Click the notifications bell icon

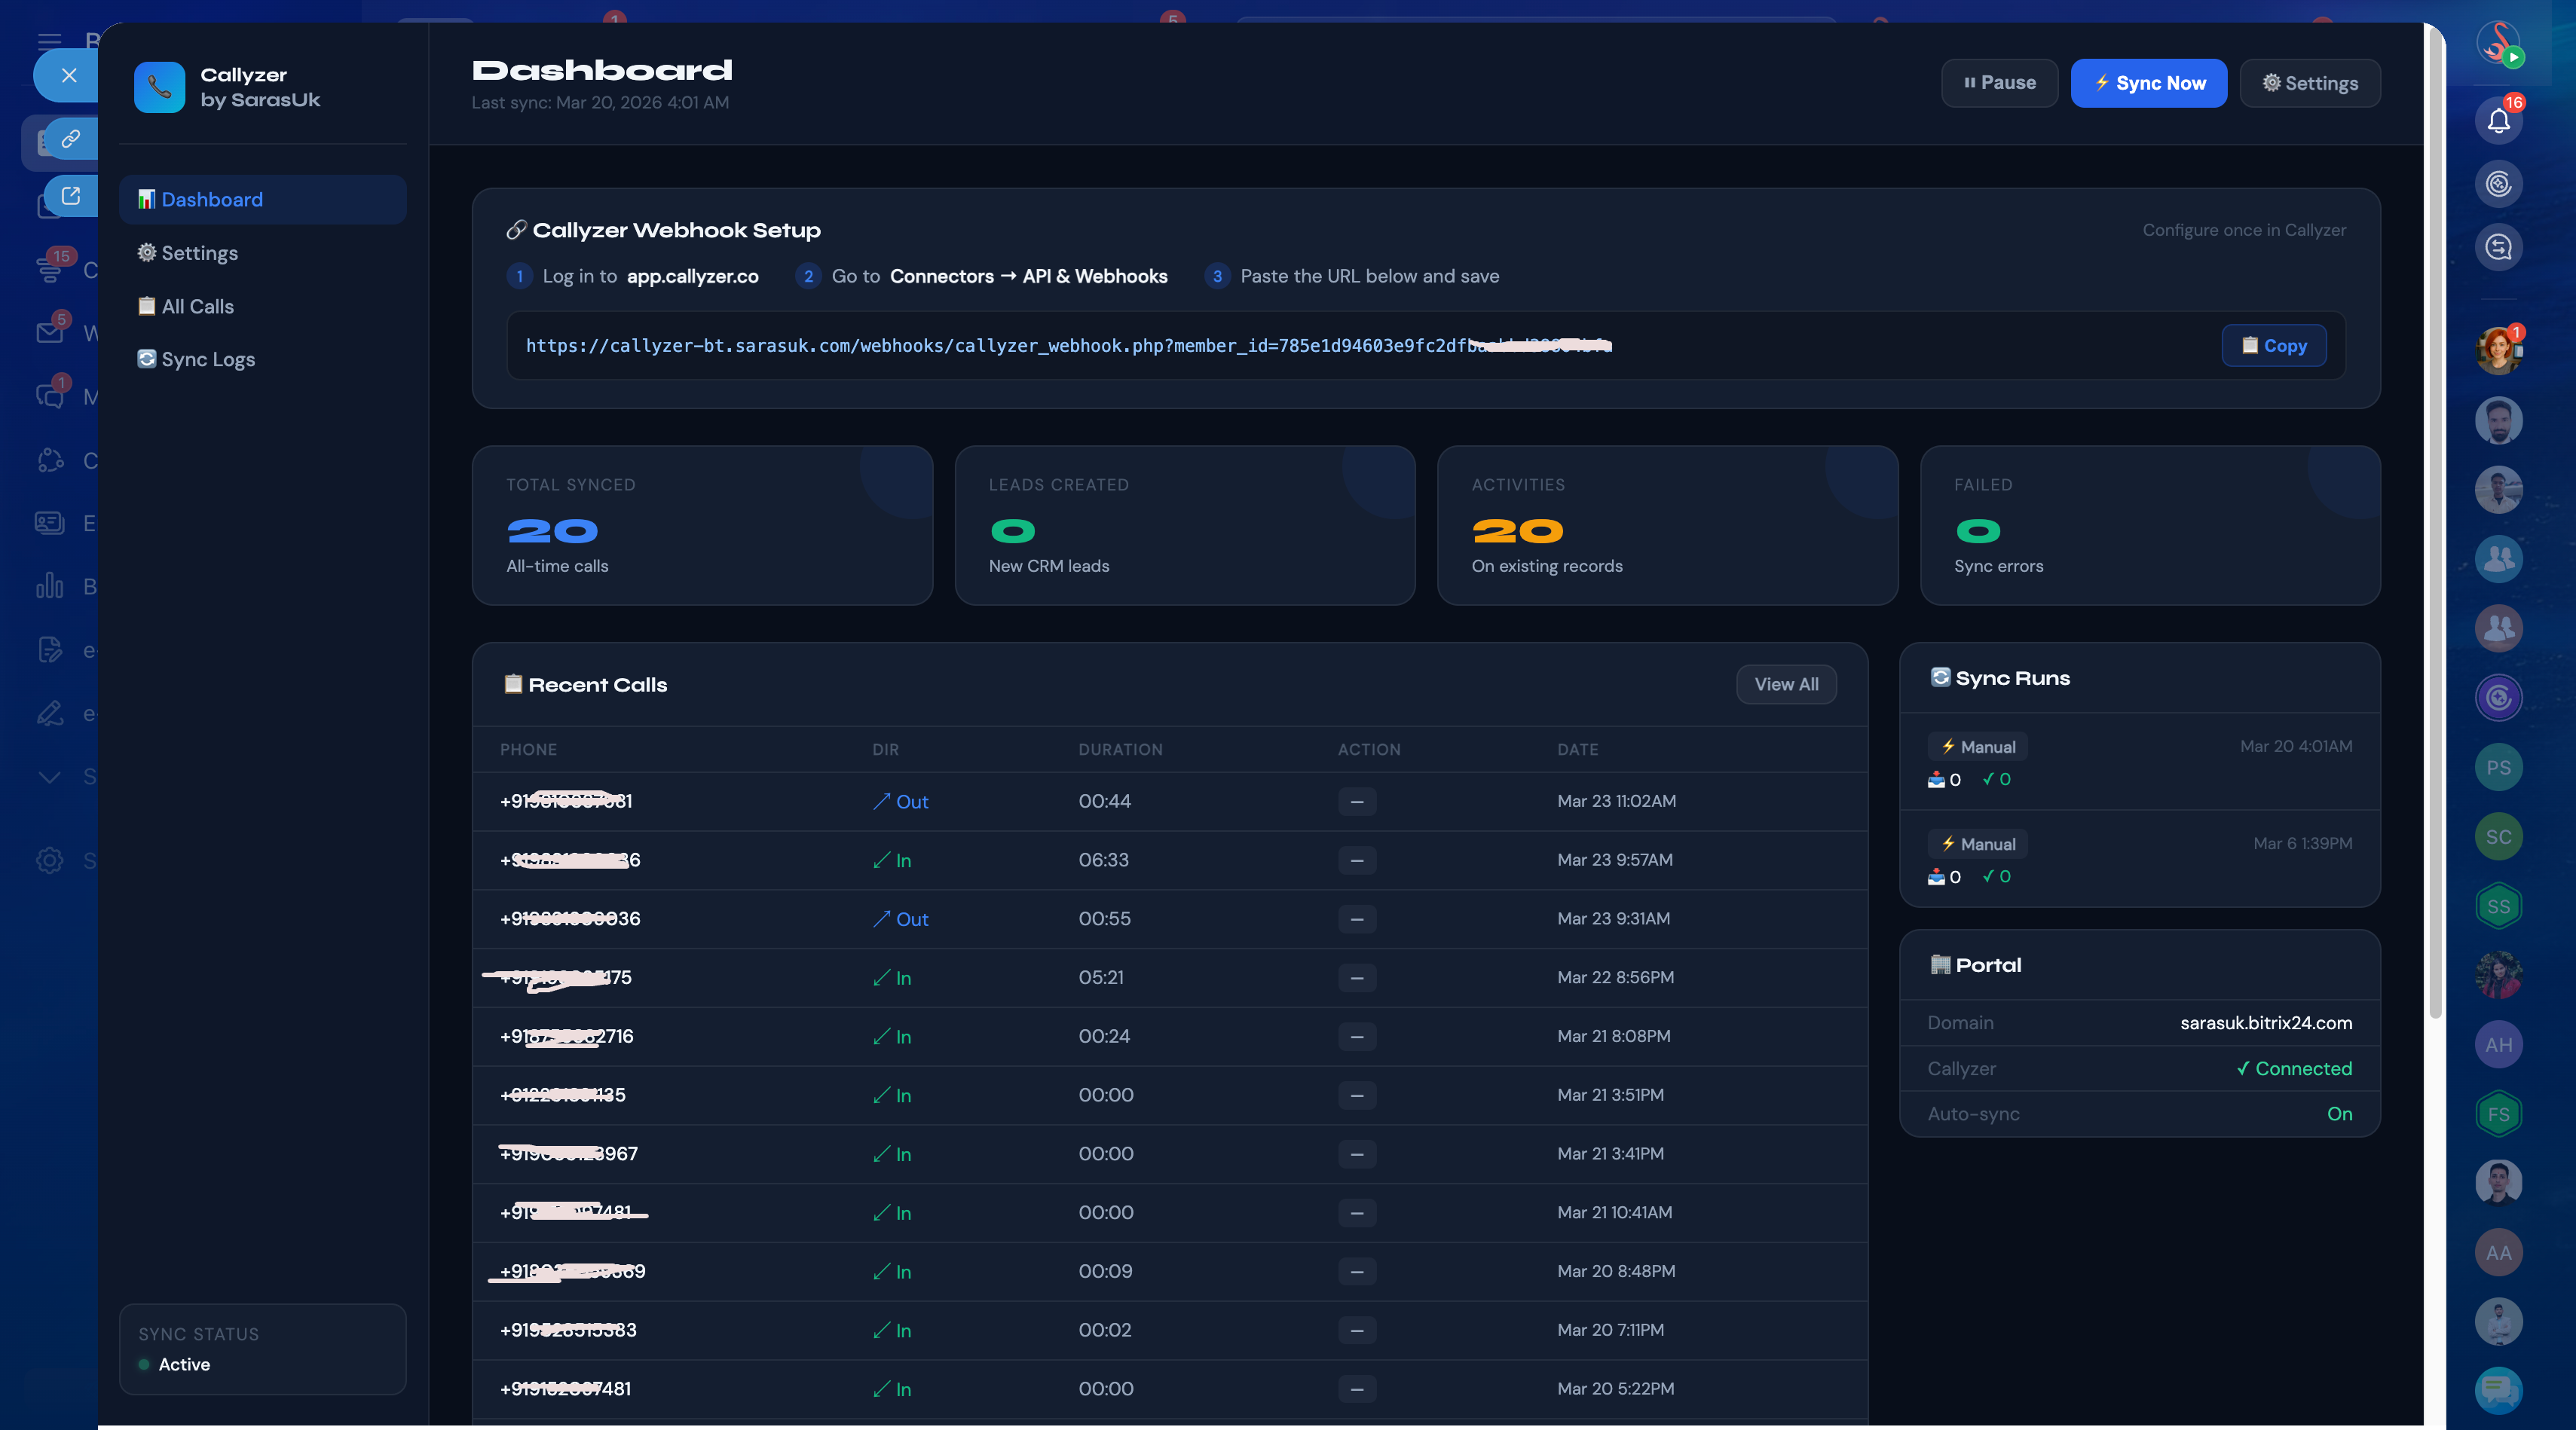[2498, 121]
